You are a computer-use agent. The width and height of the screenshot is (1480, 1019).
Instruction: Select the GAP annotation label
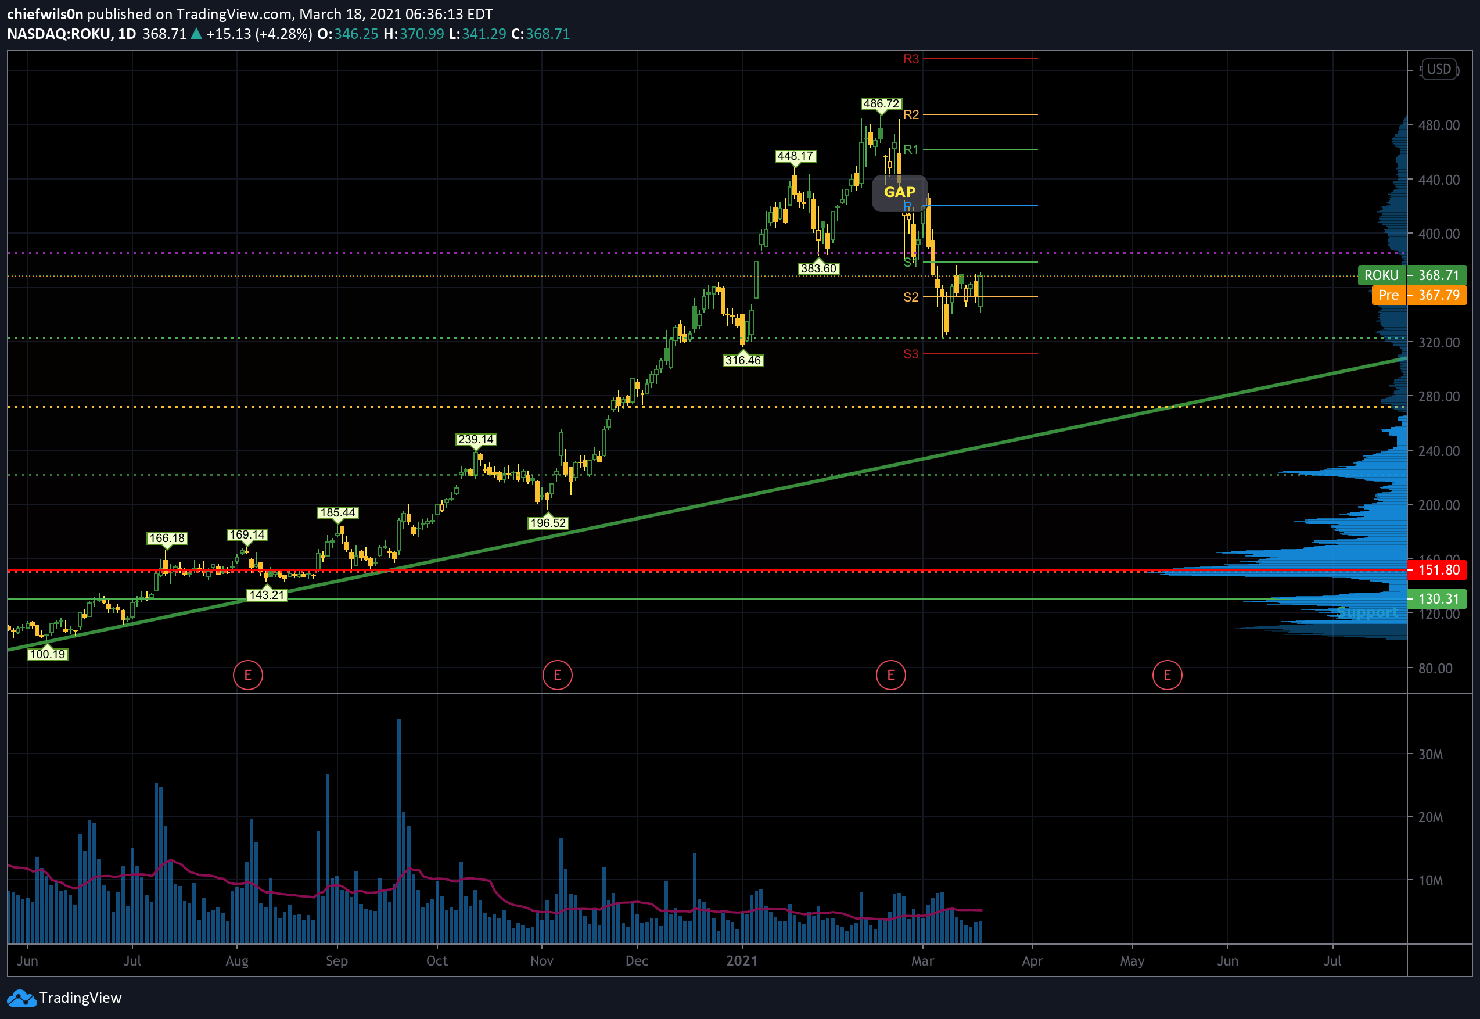coord(899,192)
